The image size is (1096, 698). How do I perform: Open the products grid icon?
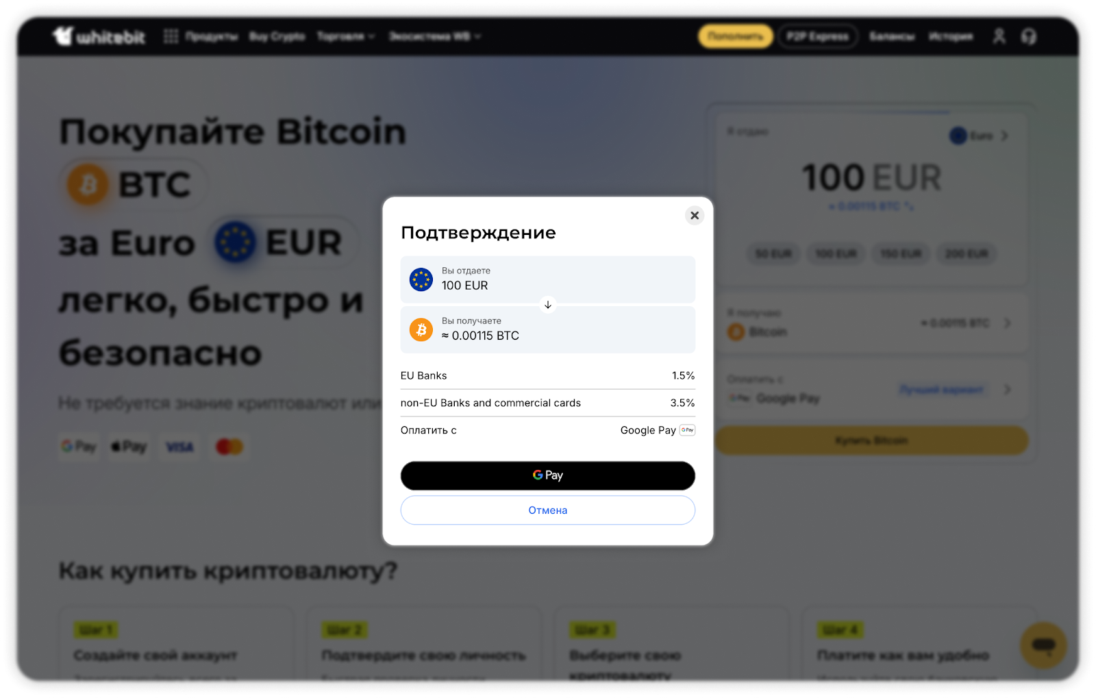[x=171, y=36]
